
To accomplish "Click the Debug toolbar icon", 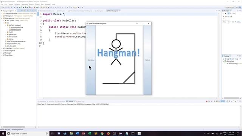I will [17, 8].
